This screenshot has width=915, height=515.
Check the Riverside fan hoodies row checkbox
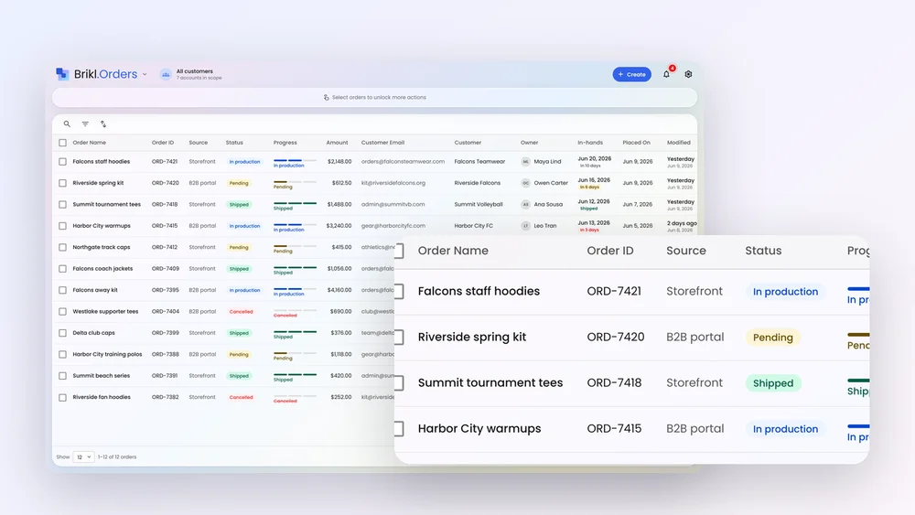(x=62, y=397)
